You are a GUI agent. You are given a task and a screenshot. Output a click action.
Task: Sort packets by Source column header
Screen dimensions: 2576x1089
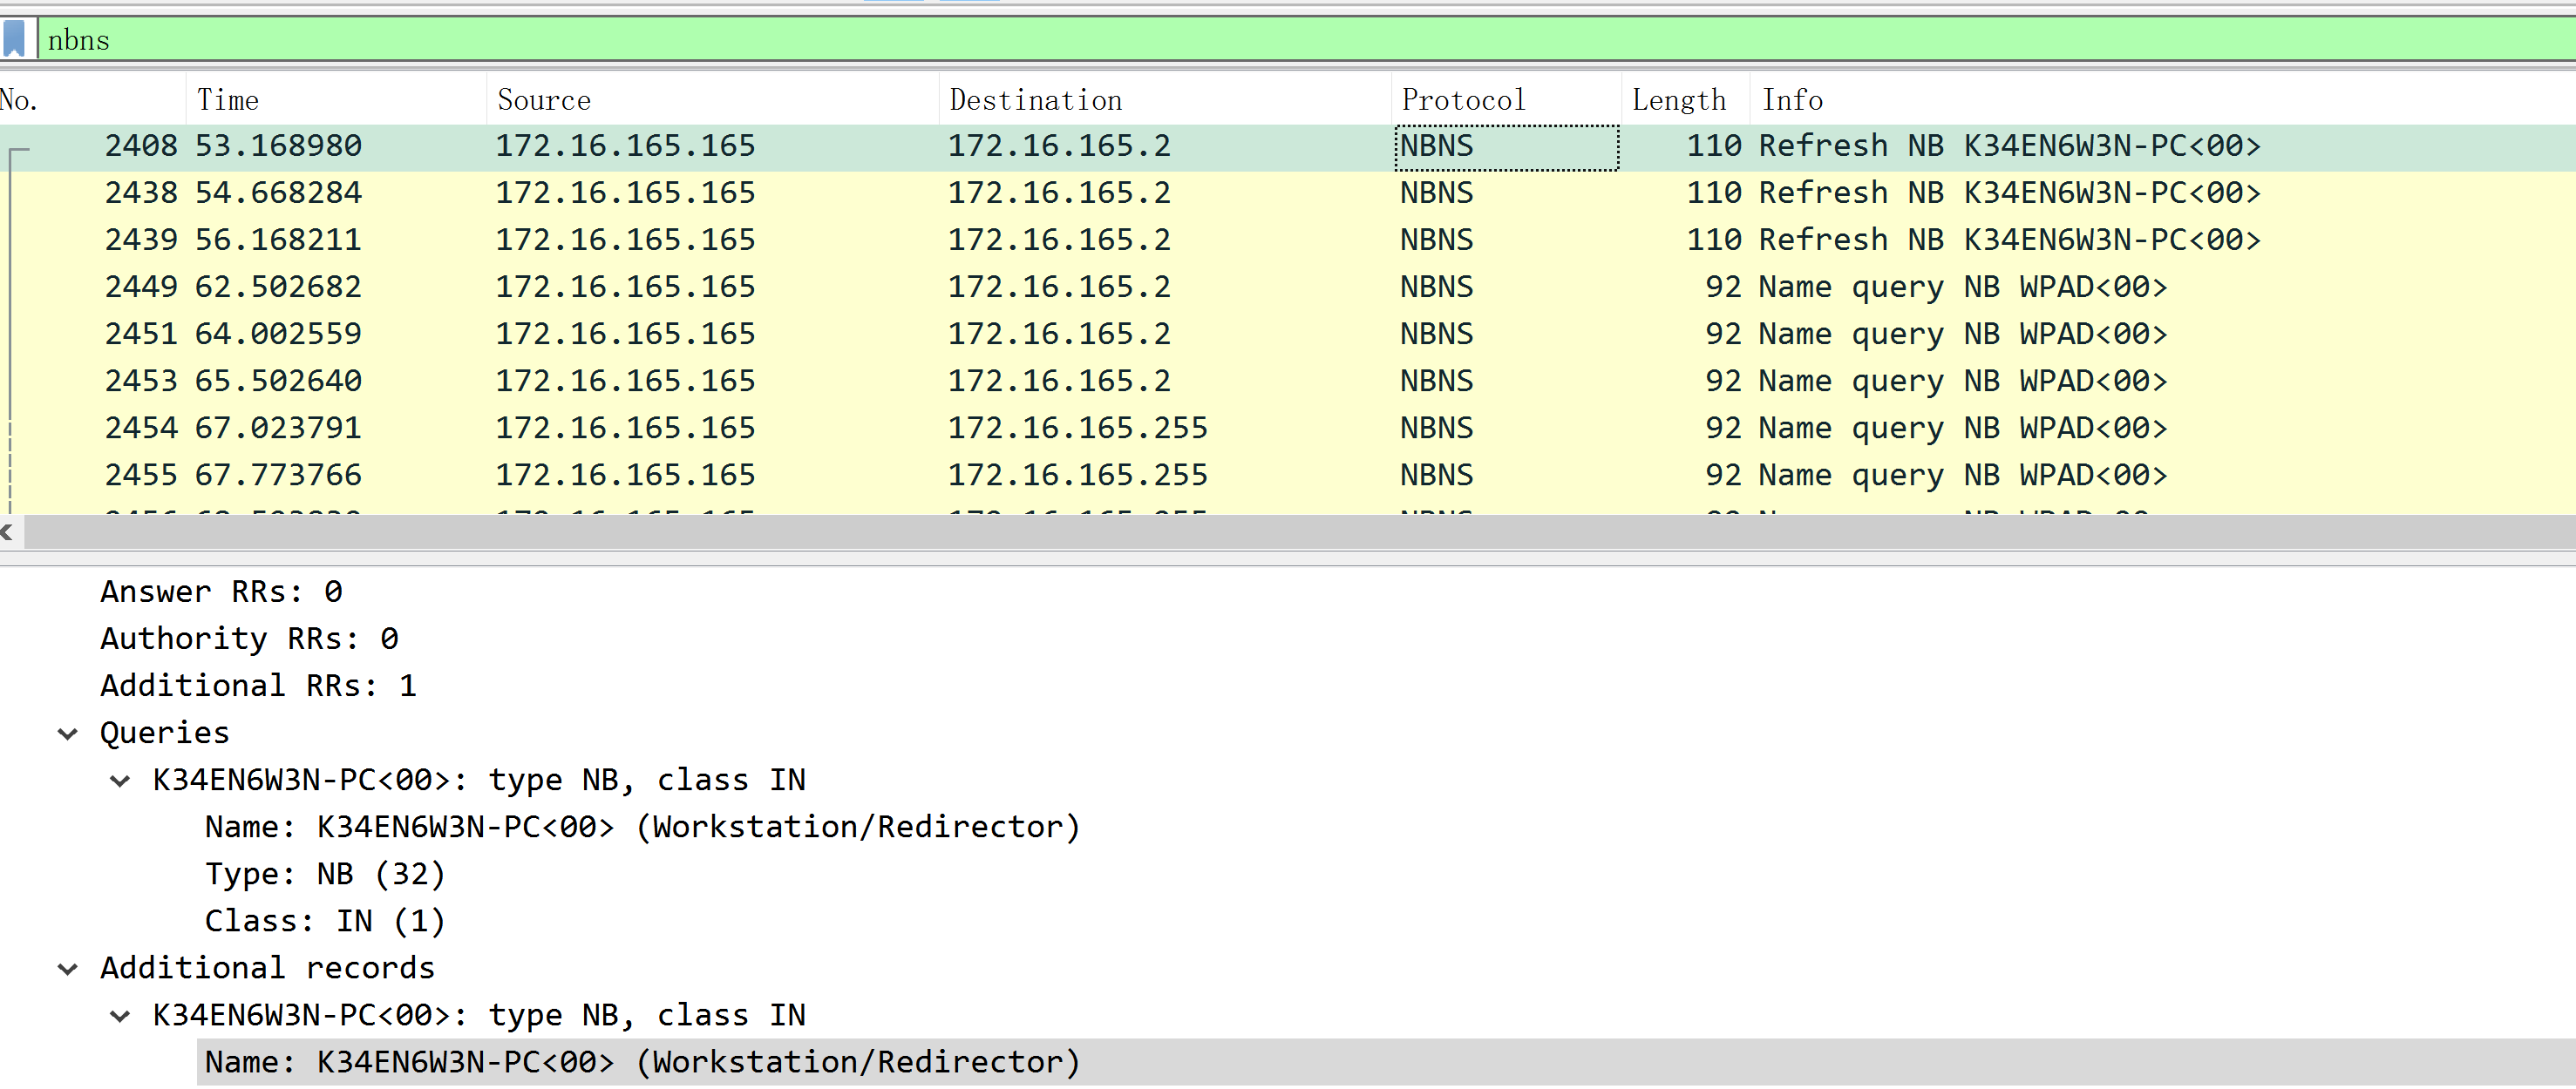(x=713, y=100)
